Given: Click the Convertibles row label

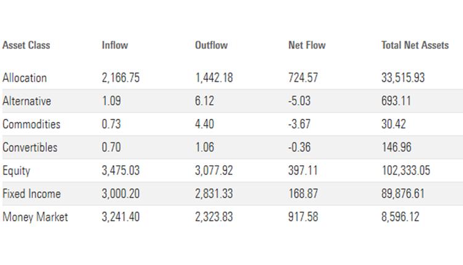Looking at the screenshot, I should click(x=30, y=147).
